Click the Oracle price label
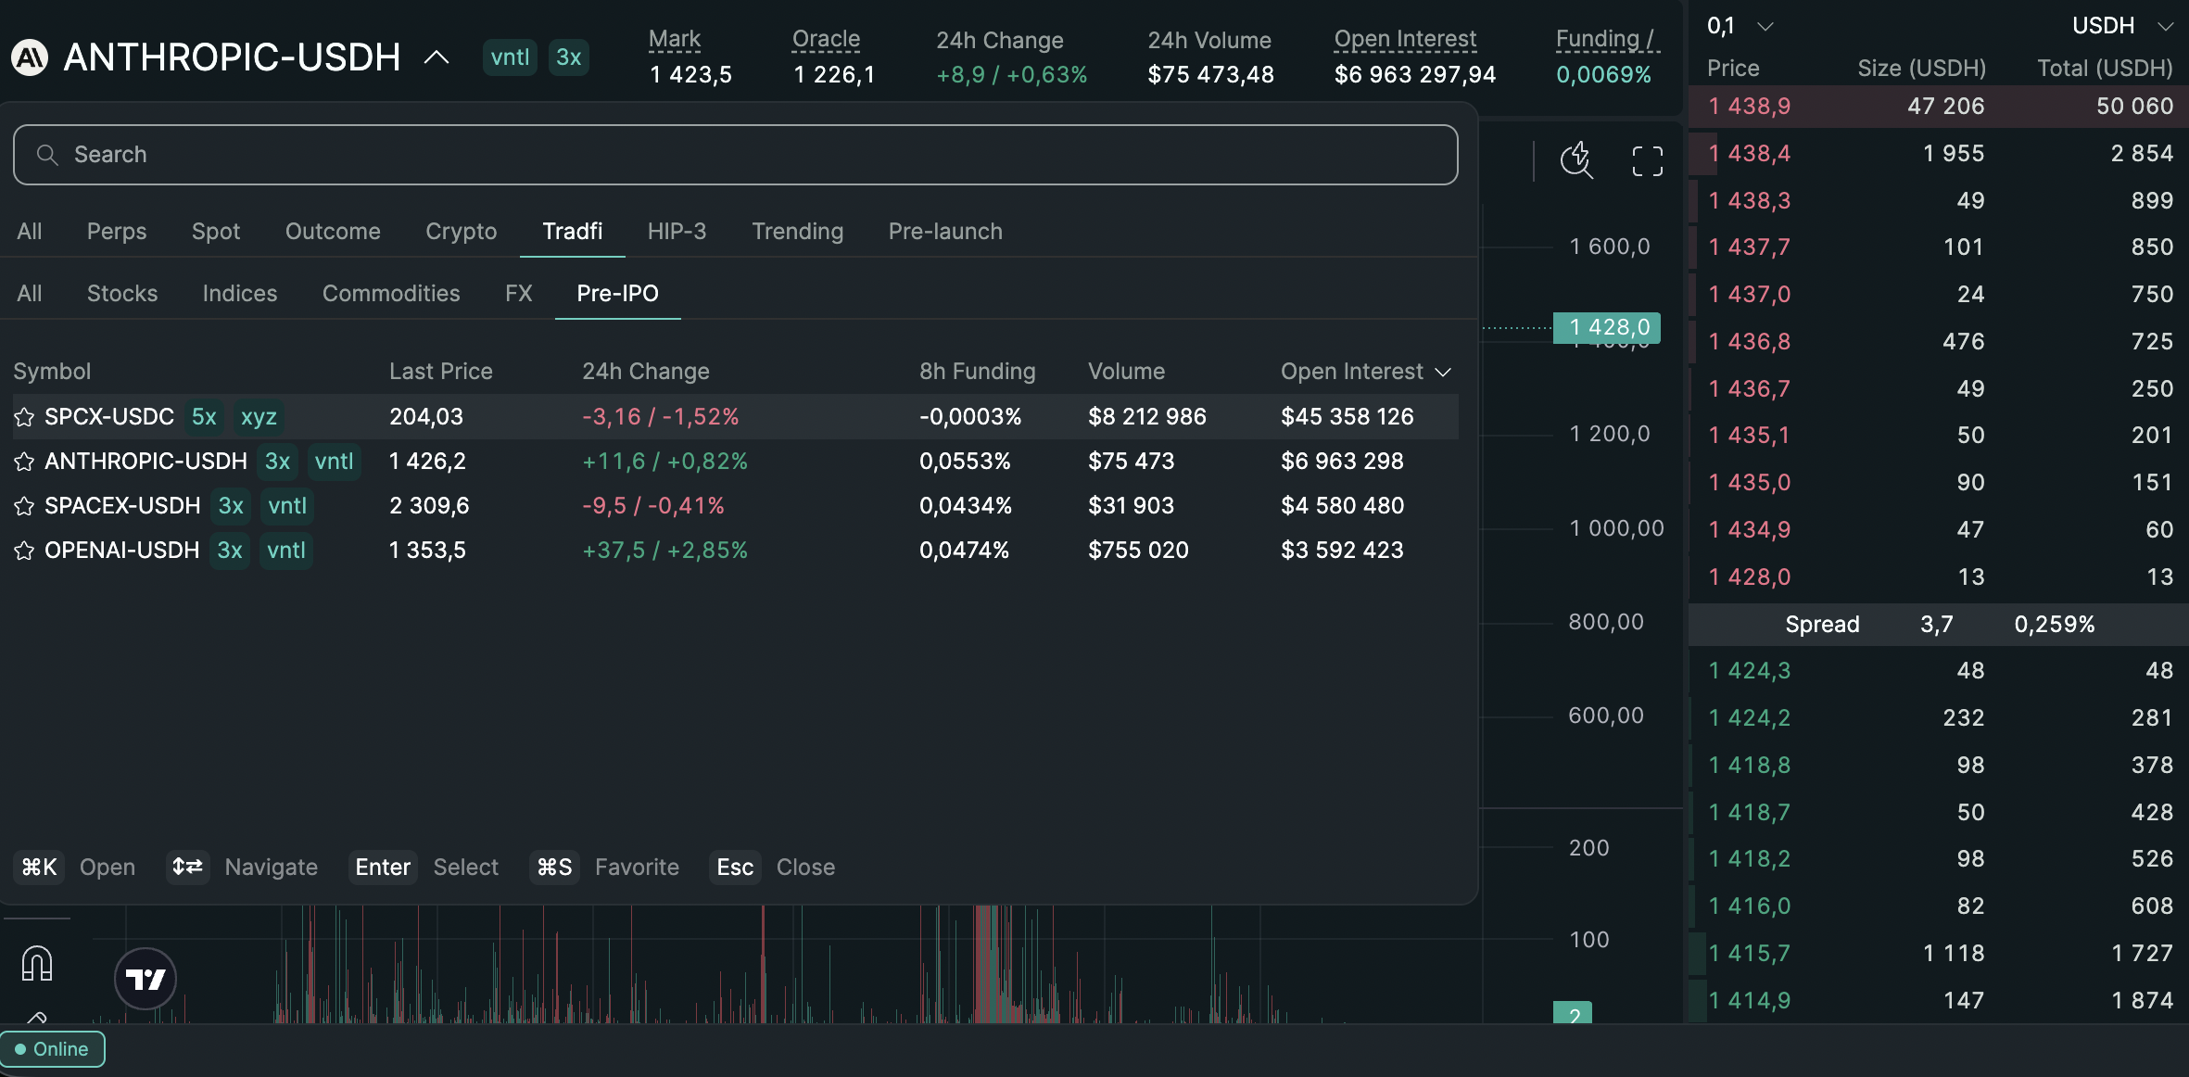2189x1077 pixels. tap(827, 39)
